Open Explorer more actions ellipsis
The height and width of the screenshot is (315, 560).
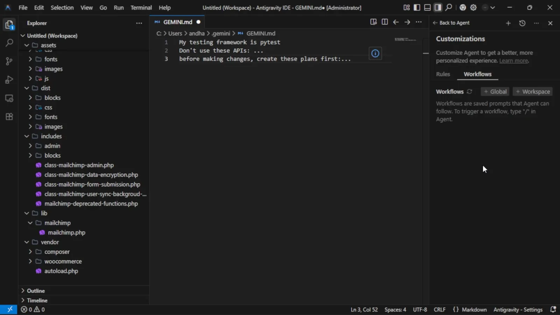[x=139, y=23]
